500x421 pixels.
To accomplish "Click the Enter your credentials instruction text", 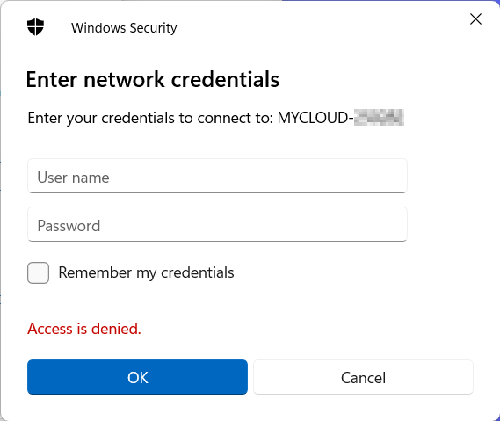I will click(x=150, y=119).
